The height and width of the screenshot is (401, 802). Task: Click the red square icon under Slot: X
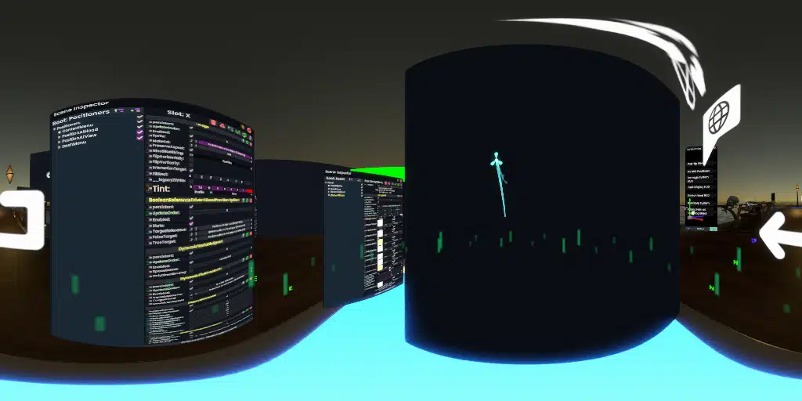pyautogui.click(x=213, y=122)
